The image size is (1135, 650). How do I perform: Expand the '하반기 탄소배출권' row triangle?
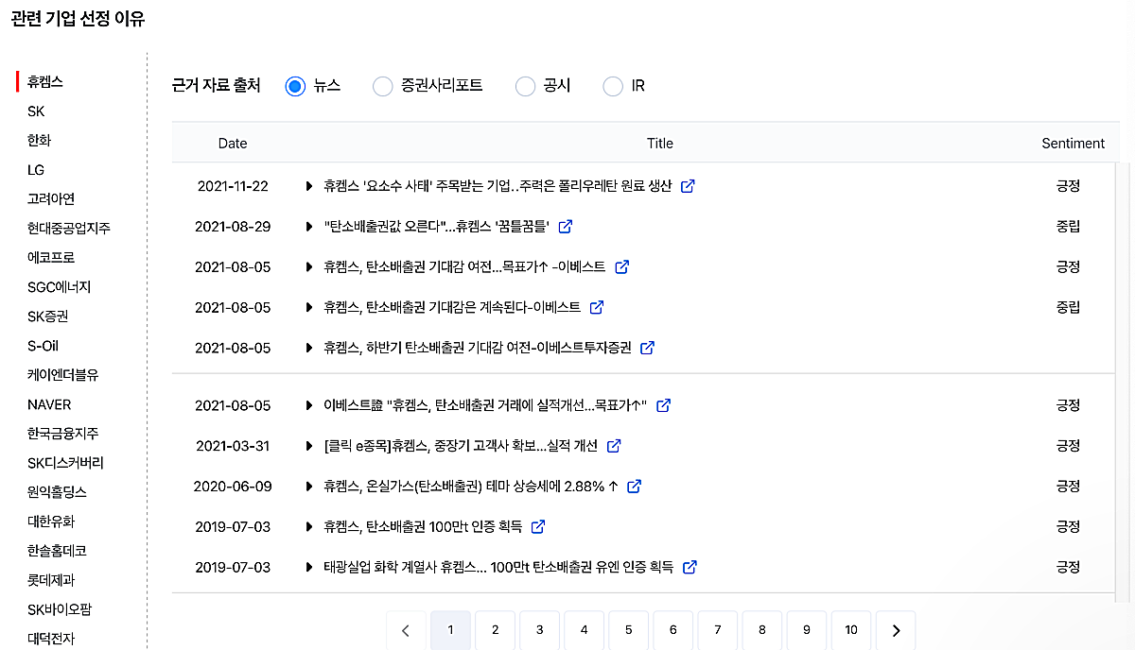pos(308,348)
